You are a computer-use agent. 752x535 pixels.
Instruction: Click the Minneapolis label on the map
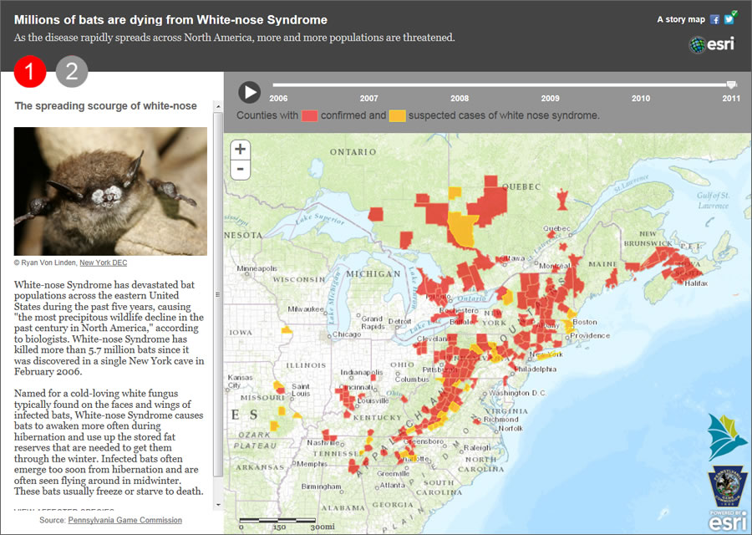click(x=257, y=268)
